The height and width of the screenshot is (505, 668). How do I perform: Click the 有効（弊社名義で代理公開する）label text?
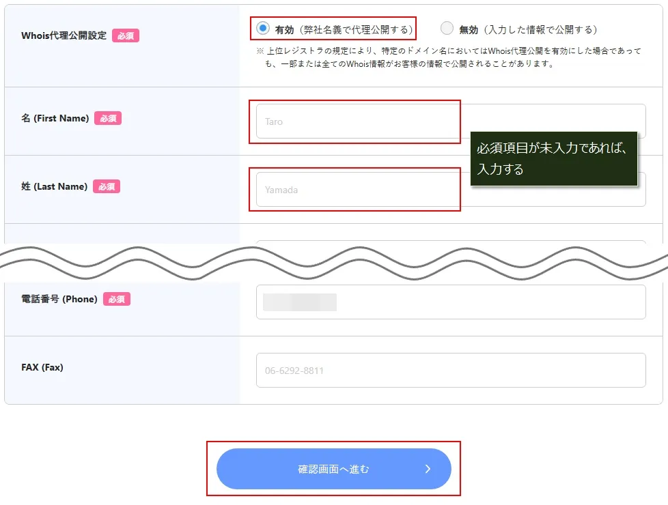point(344,30)
